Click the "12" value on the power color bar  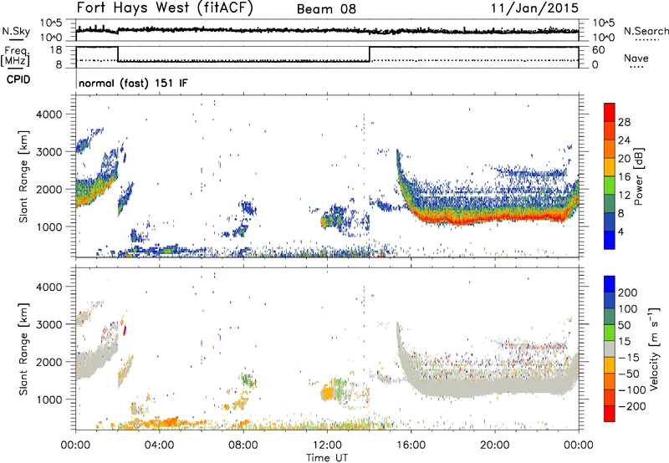pyautogui.click(x=624, y=196)
